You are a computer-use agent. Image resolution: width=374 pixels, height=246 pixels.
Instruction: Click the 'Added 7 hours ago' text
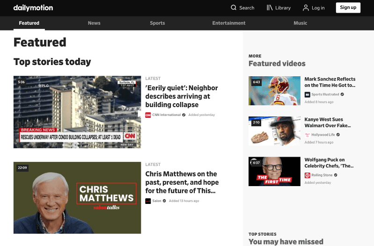coord(319,142)
